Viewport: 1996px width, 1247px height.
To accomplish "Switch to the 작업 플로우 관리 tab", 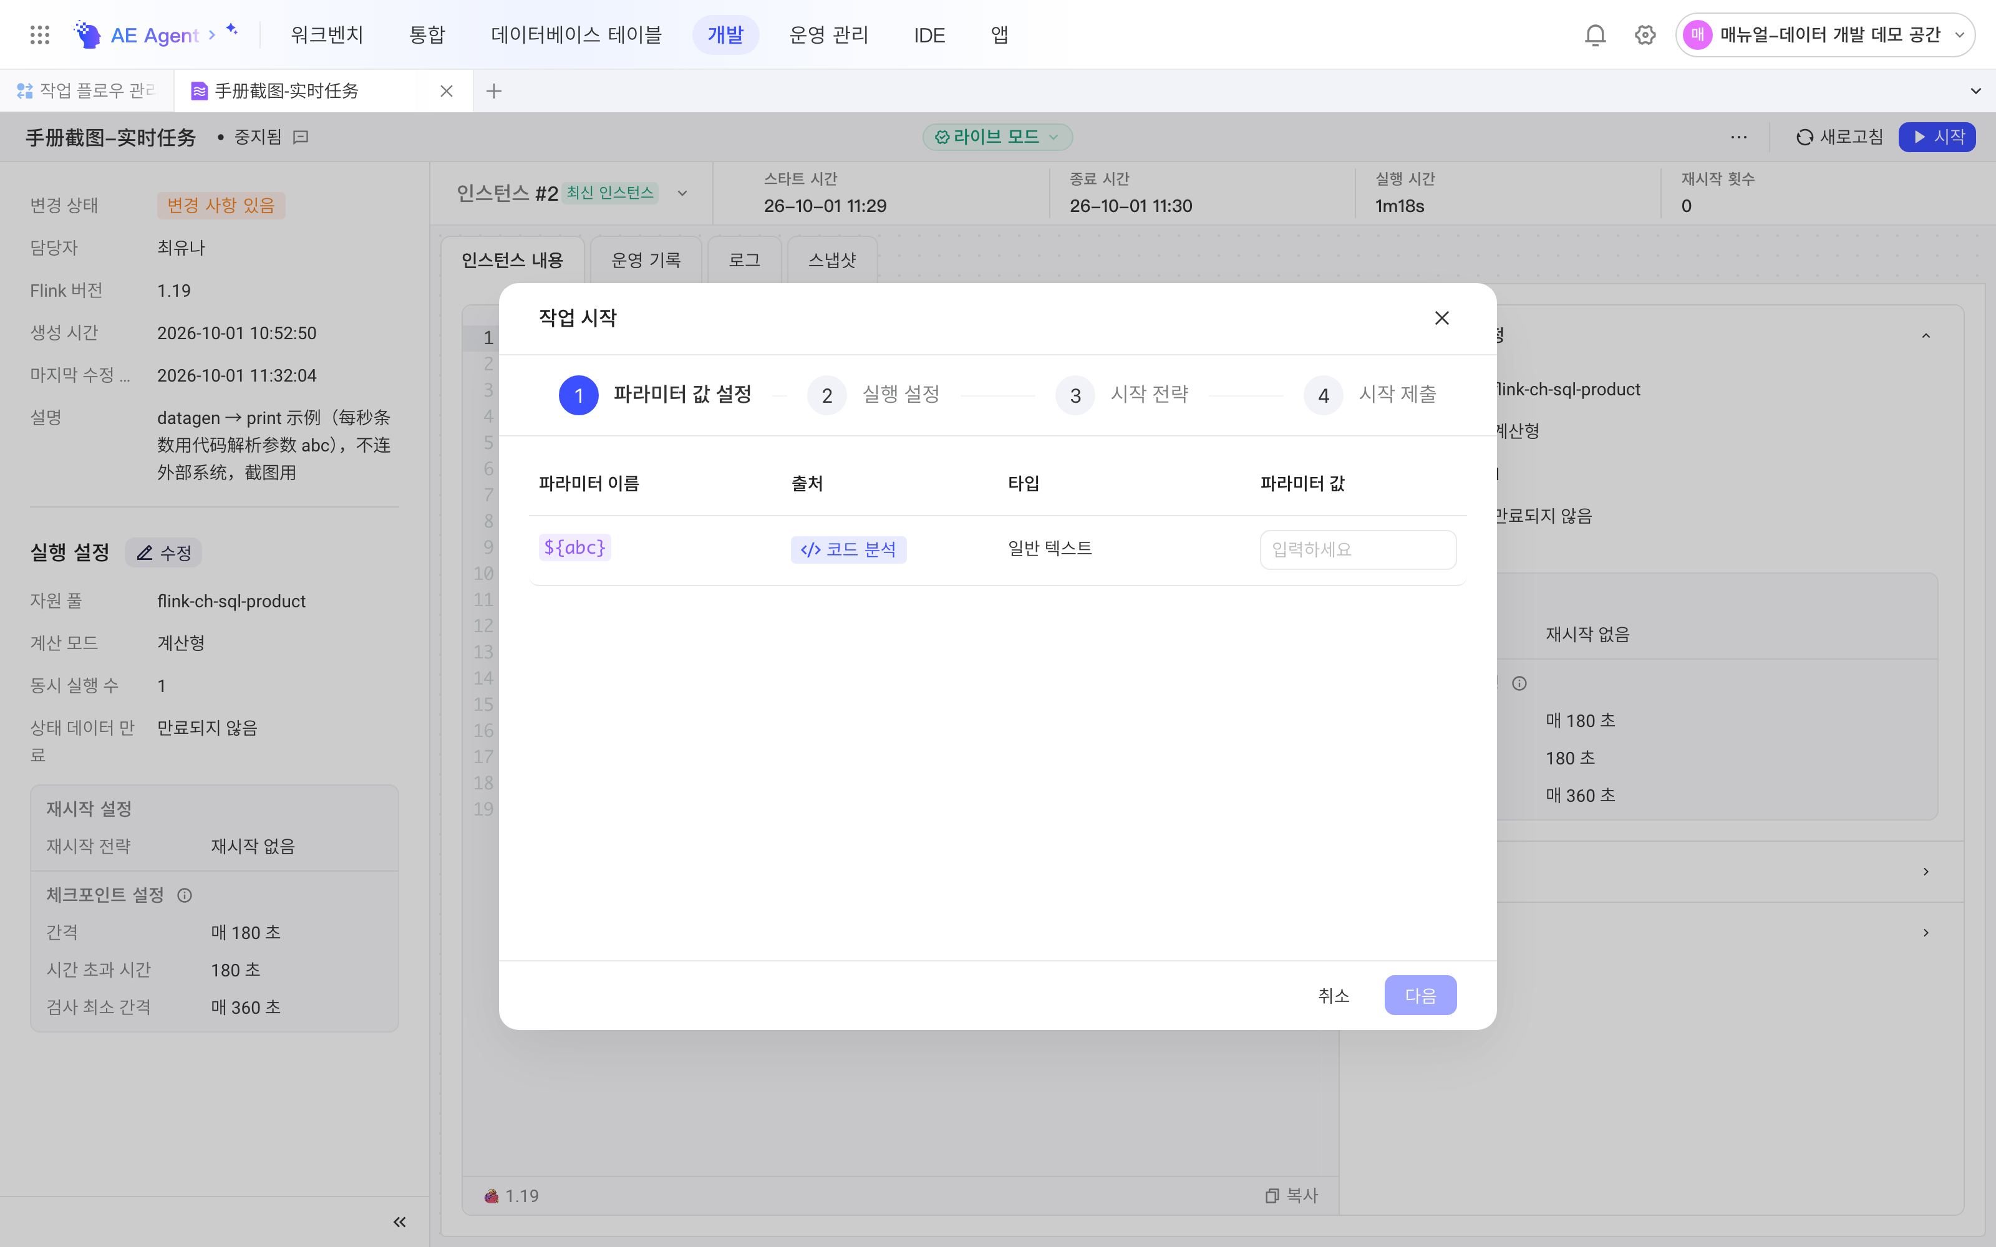I will coord(87,91).
